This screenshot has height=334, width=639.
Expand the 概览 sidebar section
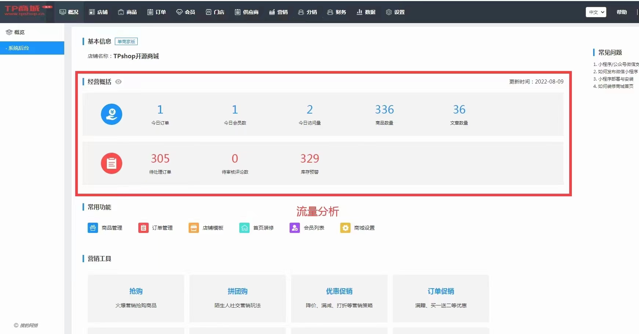pyautogui.click(x=15, y=32)
